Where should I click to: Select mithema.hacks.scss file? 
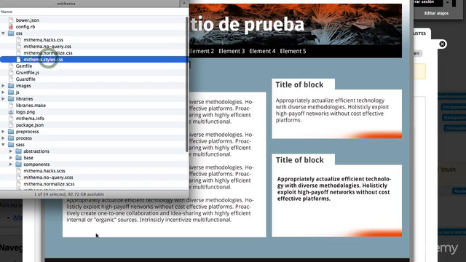[44, 171]
